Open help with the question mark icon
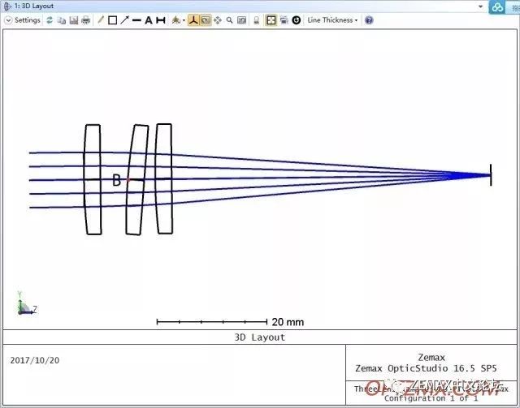Image resolution: width=520 pixels, height=408 pixels. 369,20
